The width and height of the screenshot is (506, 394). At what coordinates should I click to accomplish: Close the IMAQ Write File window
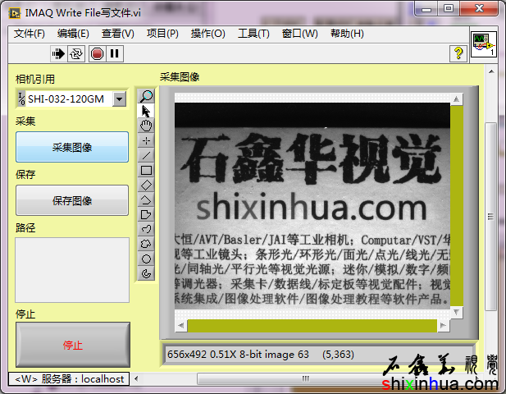pos(479,9)
